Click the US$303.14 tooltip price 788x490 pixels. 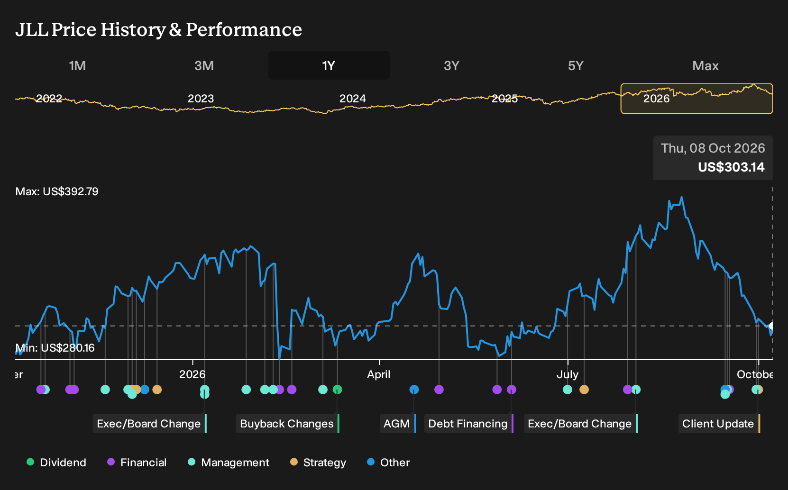[x=731, y=167]
